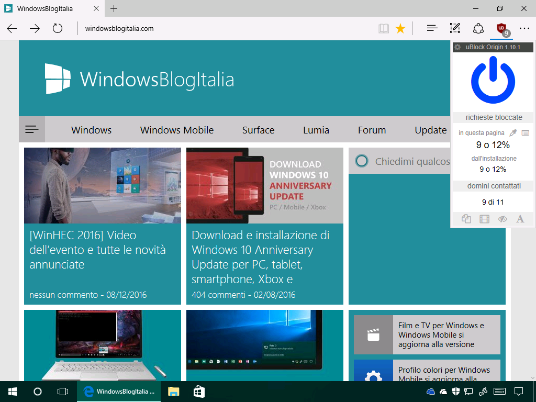Activate the uBlock element picker eyedropper
The width and height of the screenshot is (536, 402).
pos(513,132)
